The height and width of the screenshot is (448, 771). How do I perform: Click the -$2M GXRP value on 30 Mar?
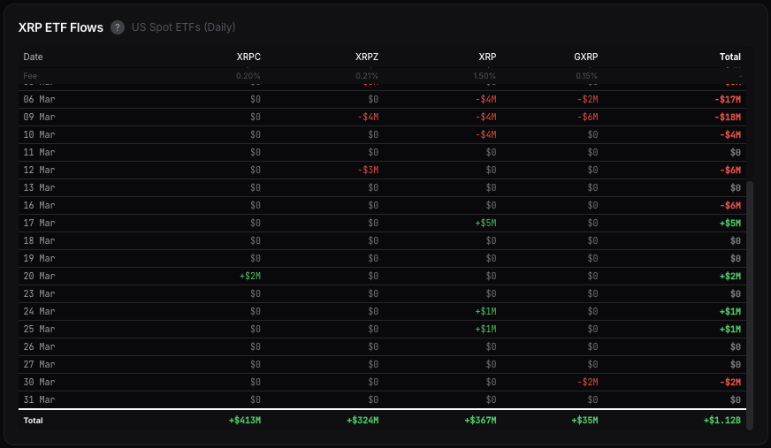point(588,383)
